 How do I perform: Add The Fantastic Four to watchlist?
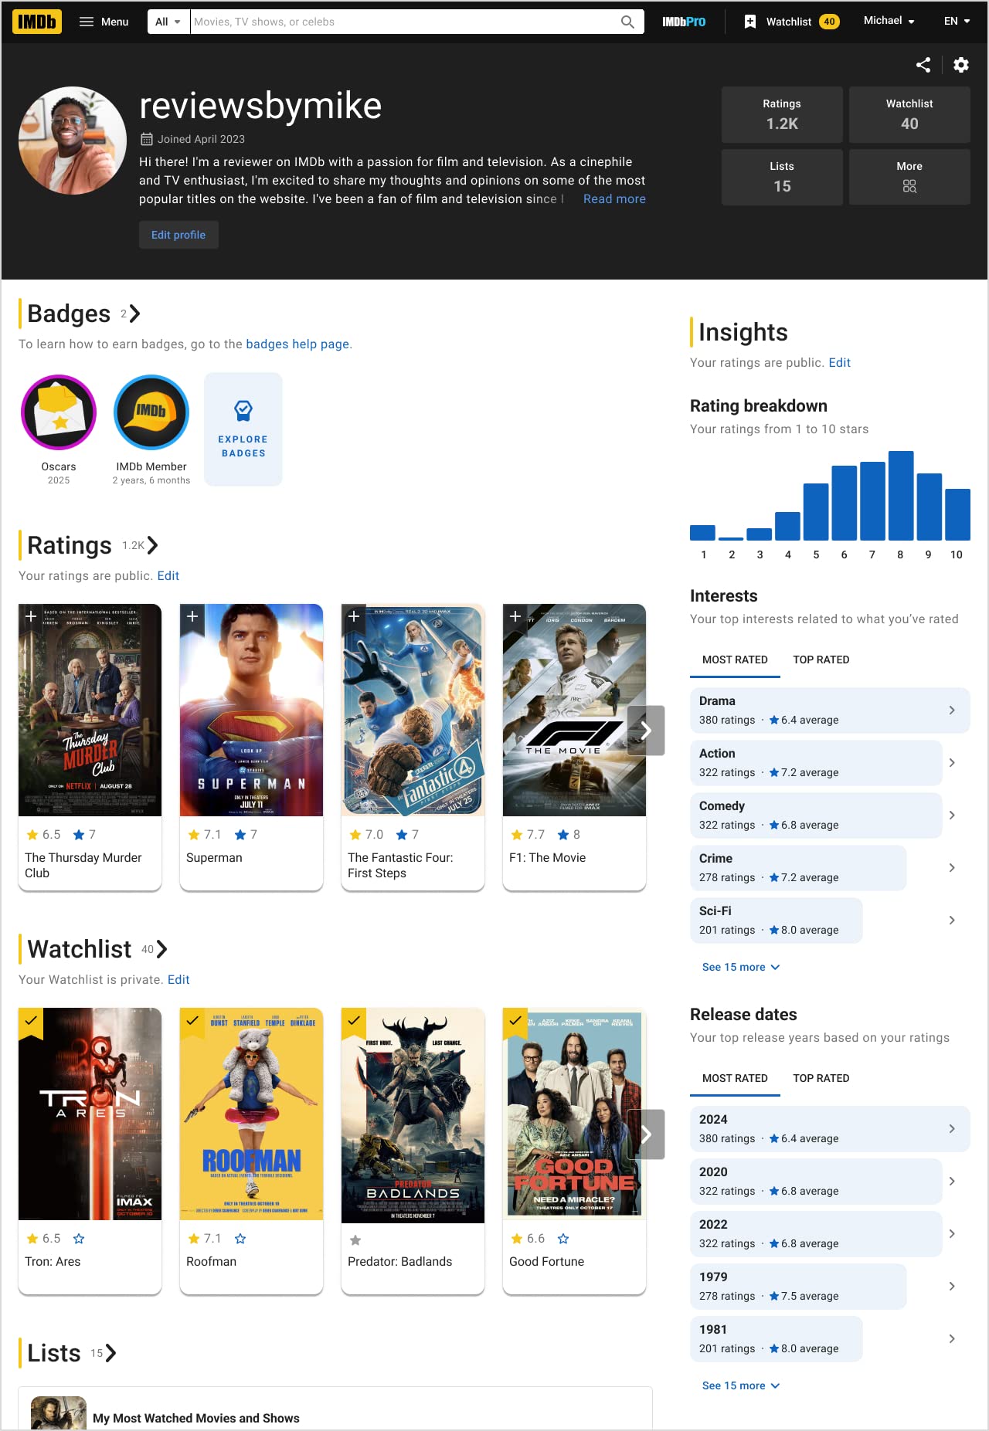pyautogui.click(x=354, y=616)
